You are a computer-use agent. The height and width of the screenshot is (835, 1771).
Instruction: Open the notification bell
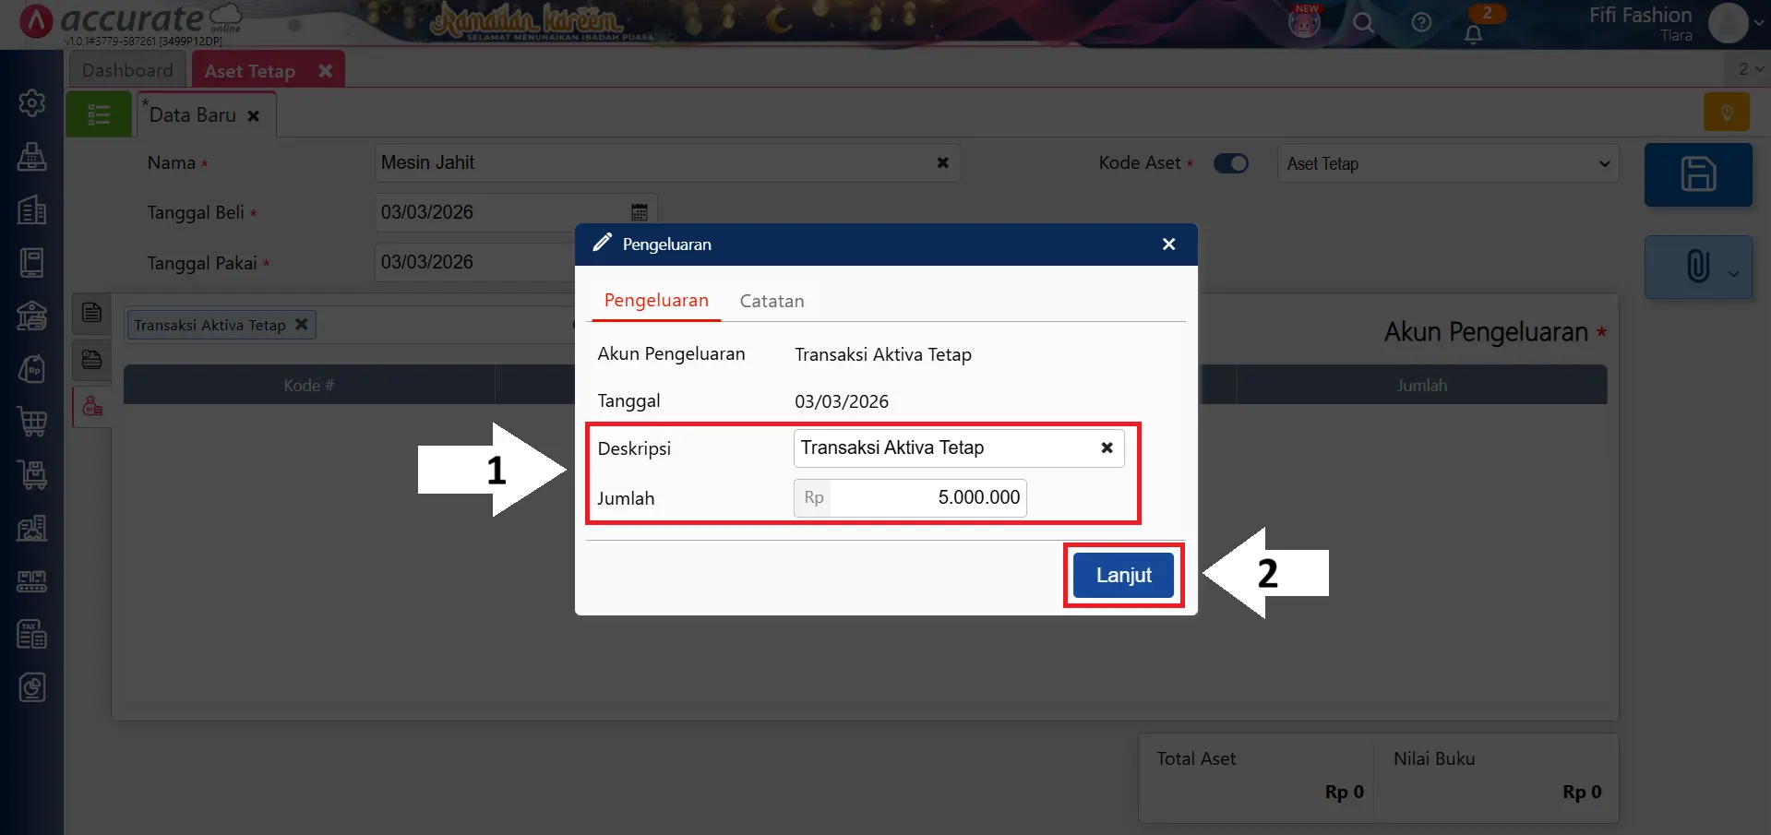click(x=1473, y=34)
